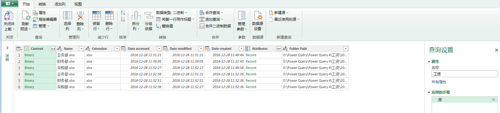Open Date accessed column filter dropdown
Image resolution: width=500 pixels, height=113 pixels.
pyautogui.click(x=159, y=49)
